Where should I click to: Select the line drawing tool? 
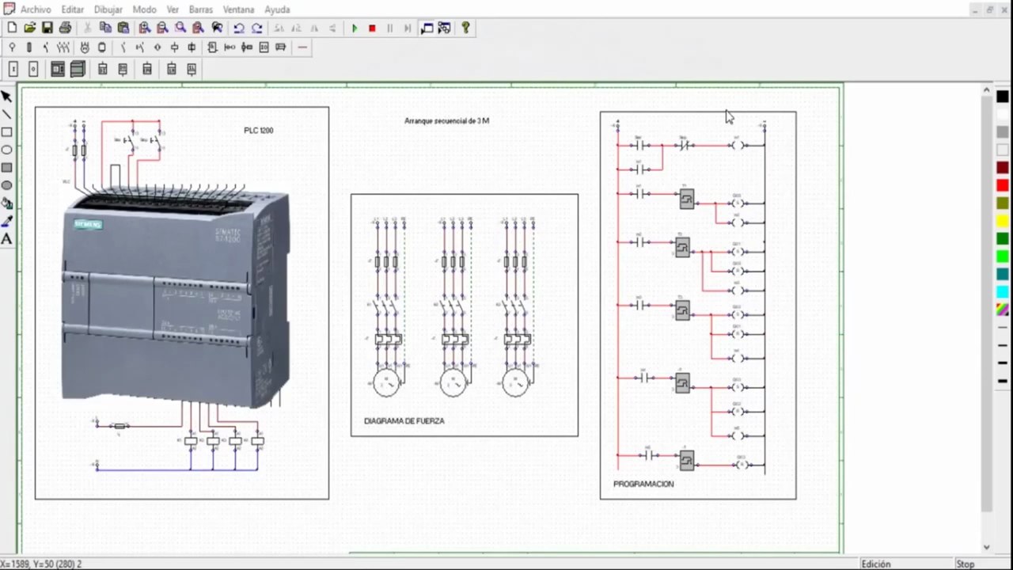tap(6, 115)
